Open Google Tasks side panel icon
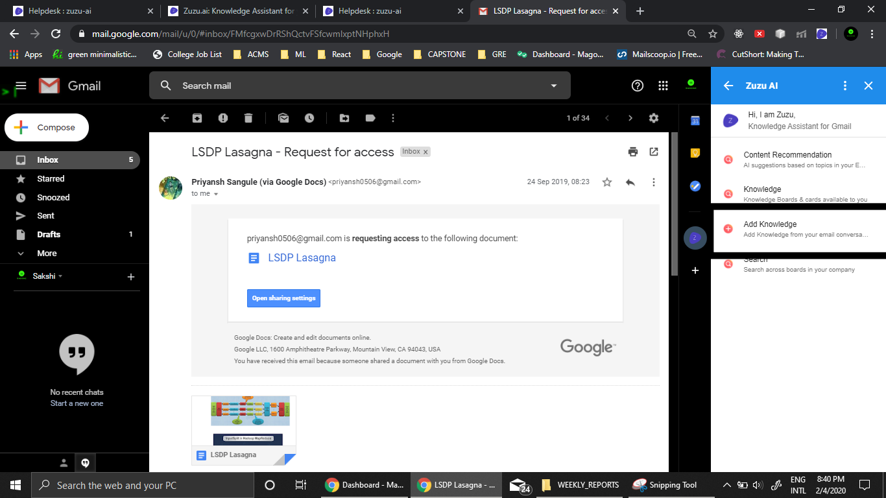This screenshot has width=886, height=498. [x=695, y=186]
